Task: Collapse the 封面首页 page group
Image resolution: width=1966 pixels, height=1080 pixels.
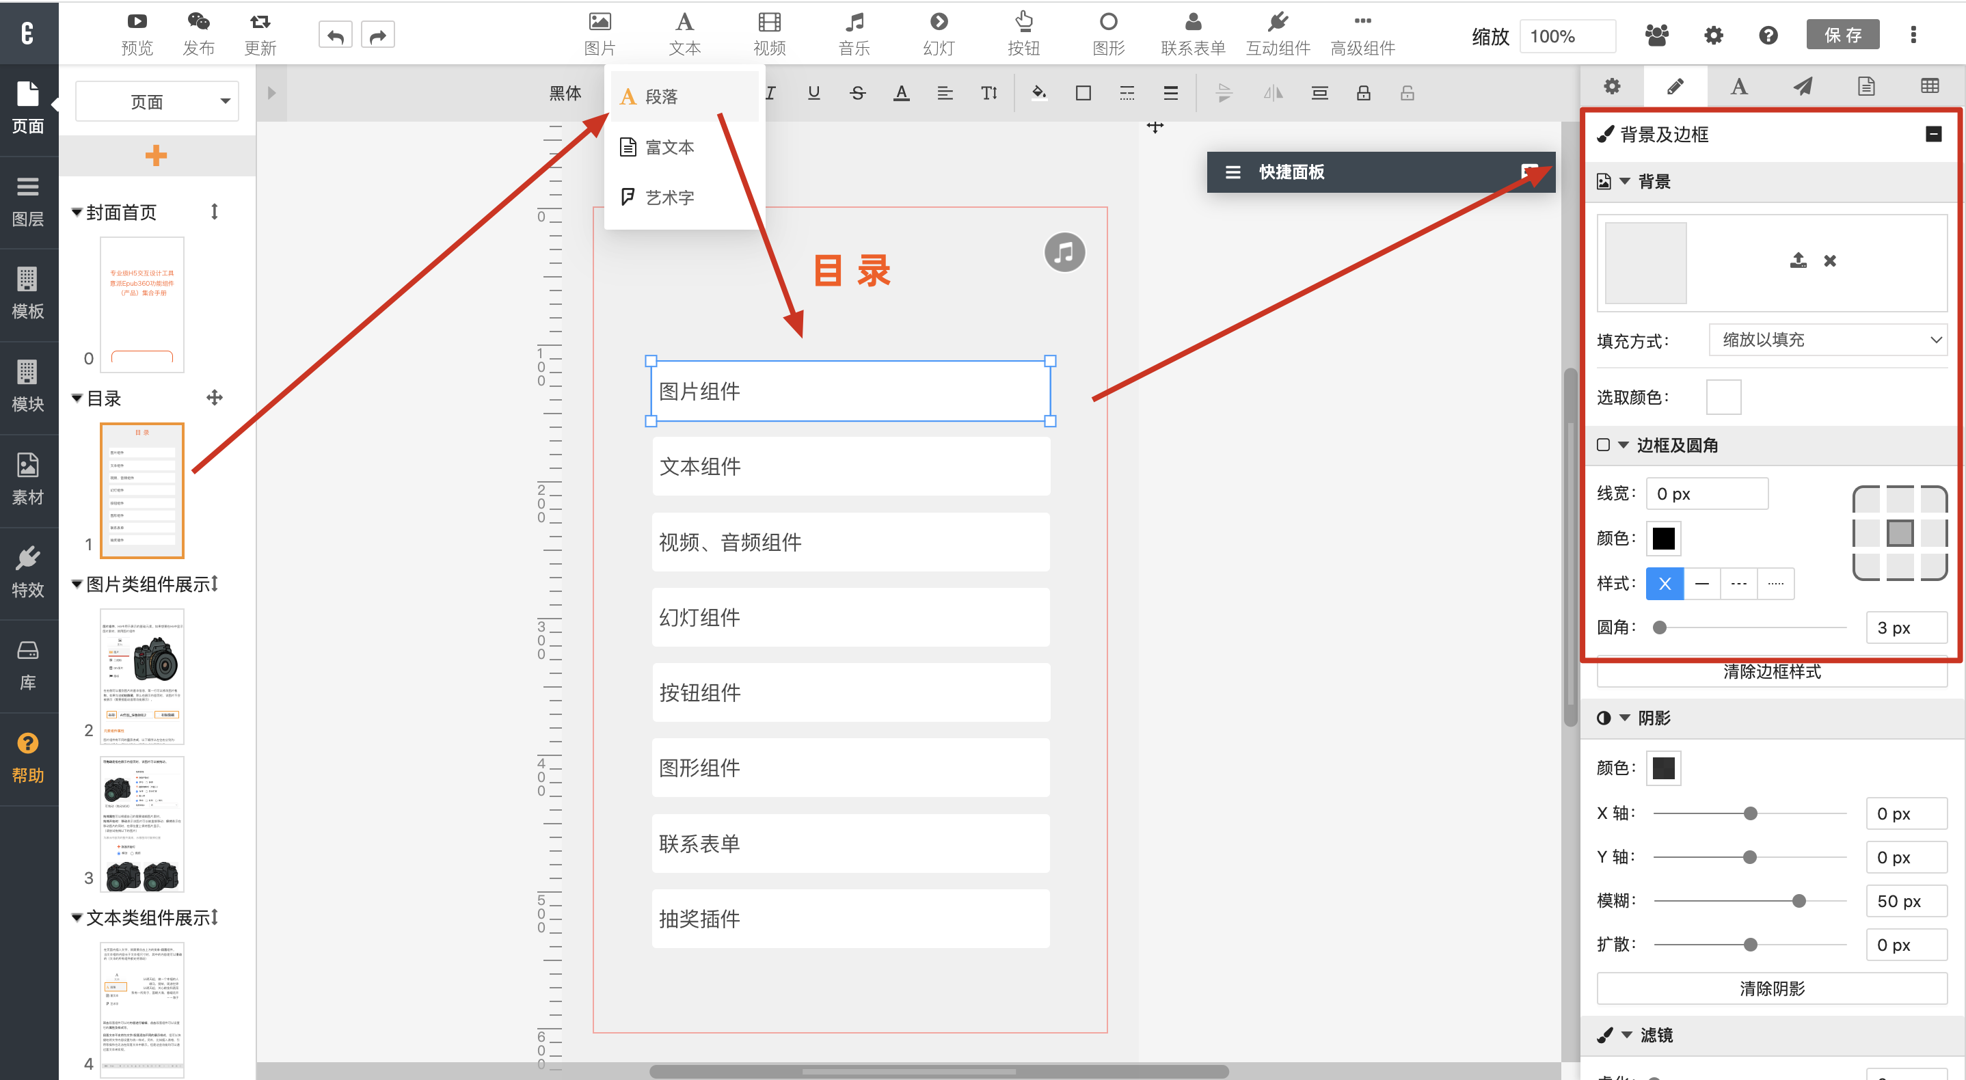Action: (77, 212)
